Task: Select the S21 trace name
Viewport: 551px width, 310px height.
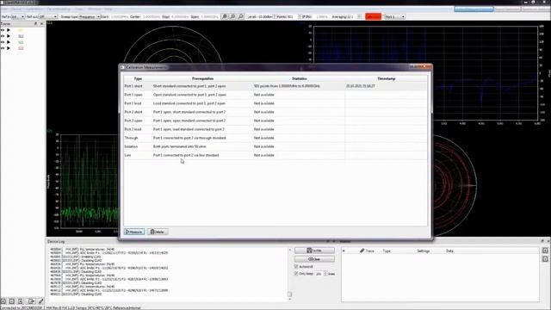Action: click(x=21, y=42)
